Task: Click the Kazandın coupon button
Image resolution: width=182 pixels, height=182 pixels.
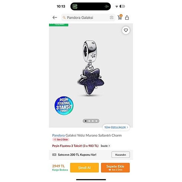Action: pyautogui.click(x=121, y=155)
